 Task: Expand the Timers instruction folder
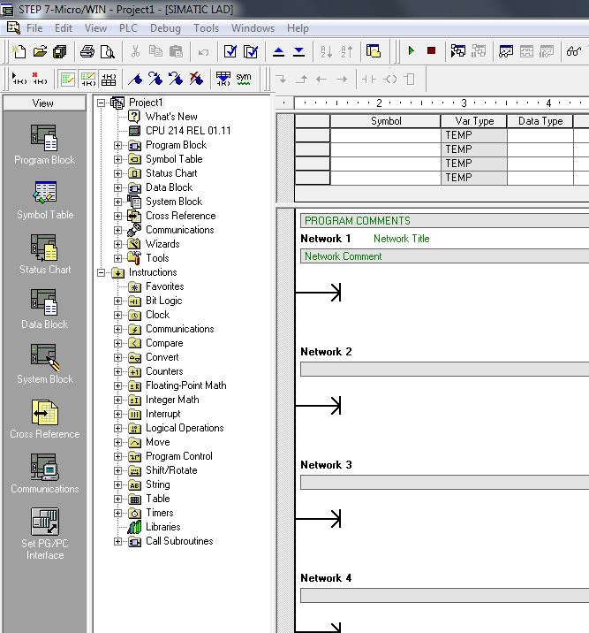pos(117,513)
